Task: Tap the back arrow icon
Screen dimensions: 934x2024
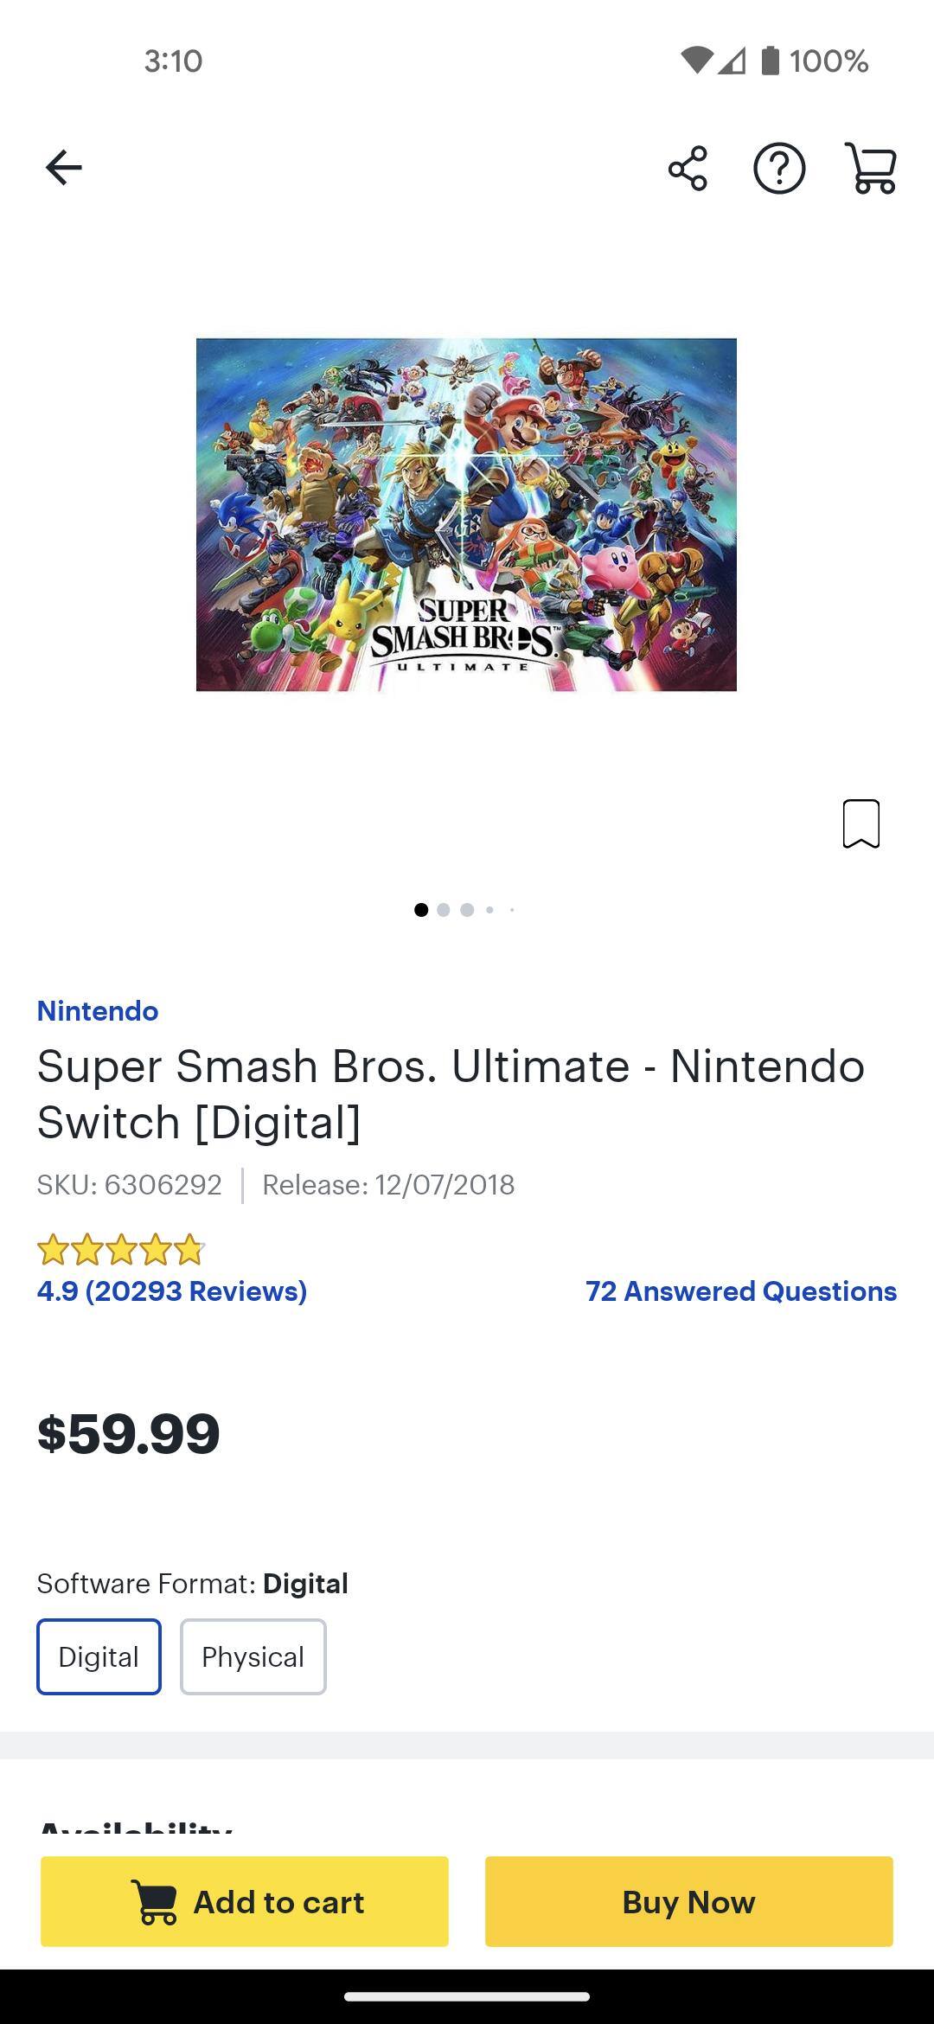Action: [64, 168]
